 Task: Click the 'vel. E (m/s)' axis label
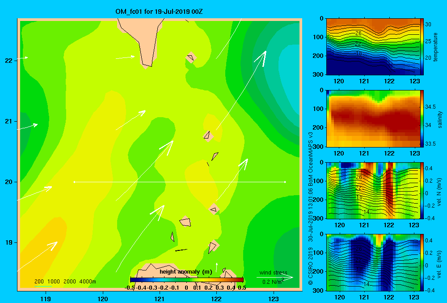pos(439,264)
